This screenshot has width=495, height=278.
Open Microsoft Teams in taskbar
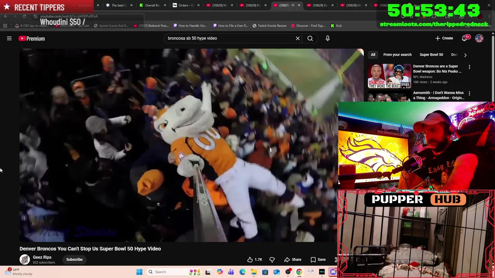click(231, 272)
